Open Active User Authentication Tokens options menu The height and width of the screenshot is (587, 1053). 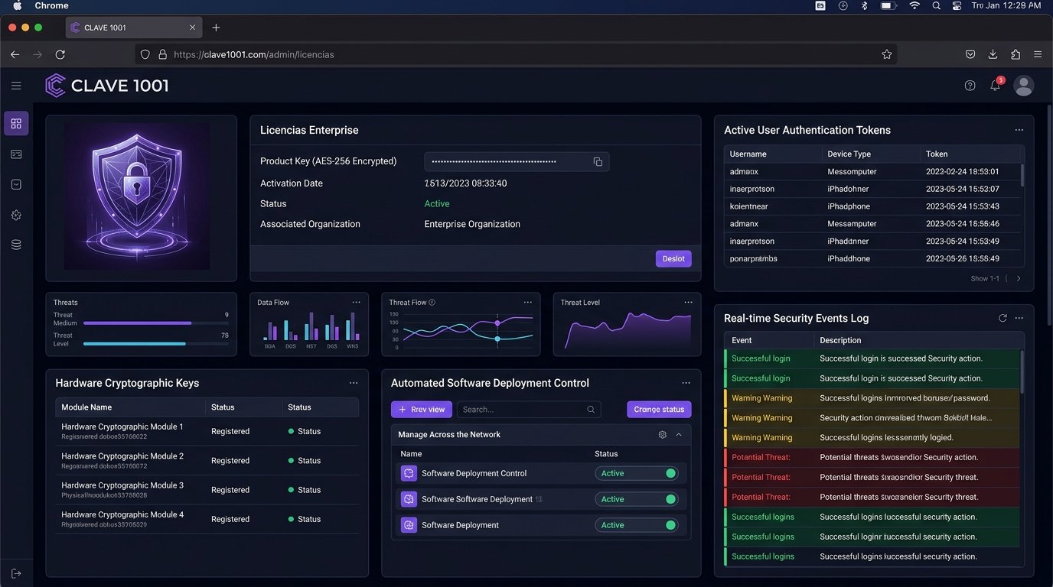pos(1019,130)
